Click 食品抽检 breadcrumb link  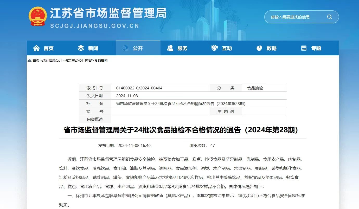tap(101, 60)
